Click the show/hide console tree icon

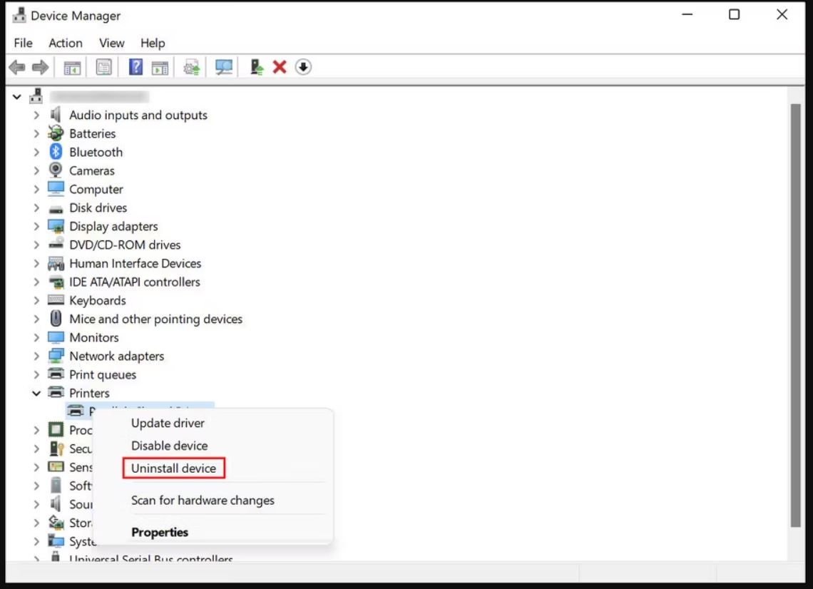[x=72, y=68]
